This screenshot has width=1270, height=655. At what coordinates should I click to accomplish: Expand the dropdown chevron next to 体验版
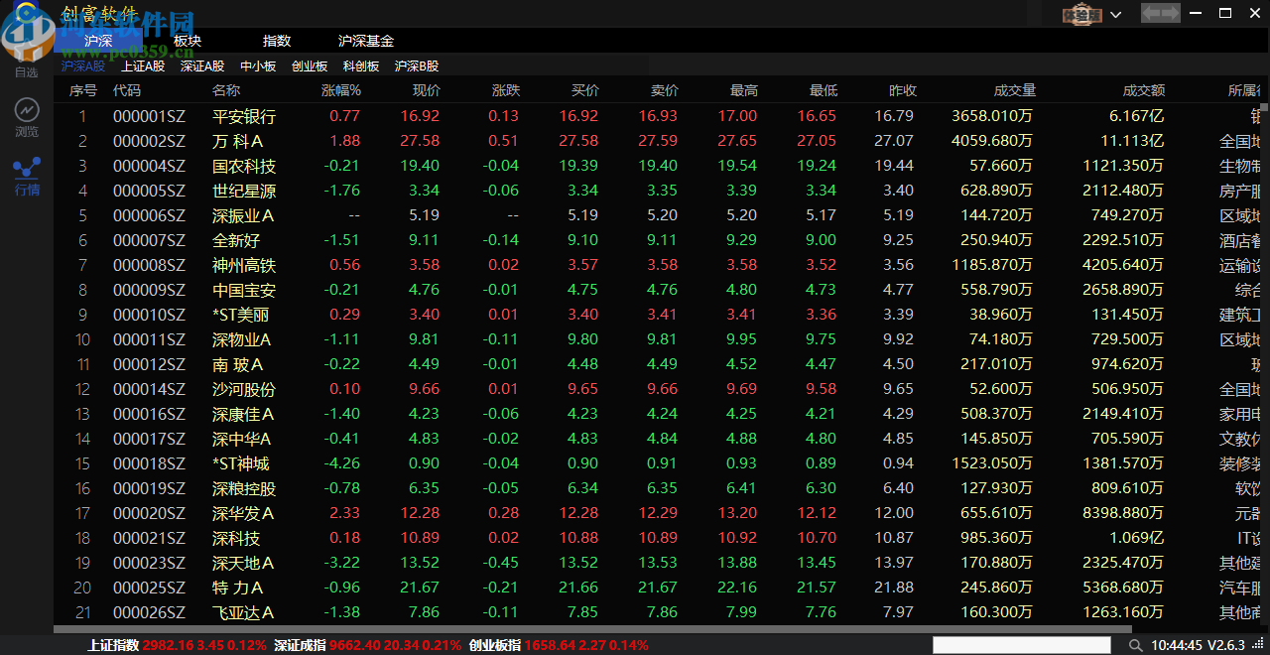click(1116, 15)
